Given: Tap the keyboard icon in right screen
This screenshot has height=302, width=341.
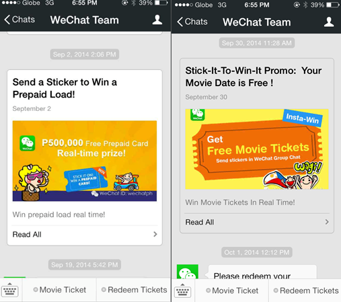Looking at the screenshot, I should click(182, 291).
